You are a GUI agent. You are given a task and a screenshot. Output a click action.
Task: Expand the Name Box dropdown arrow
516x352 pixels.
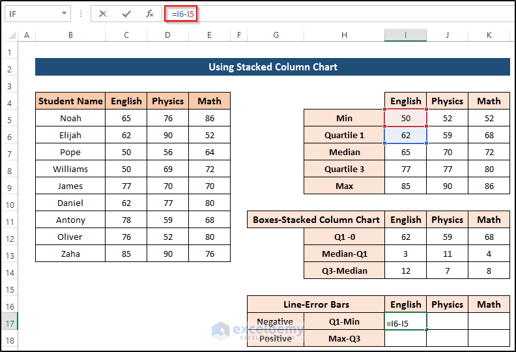point(64,14)
